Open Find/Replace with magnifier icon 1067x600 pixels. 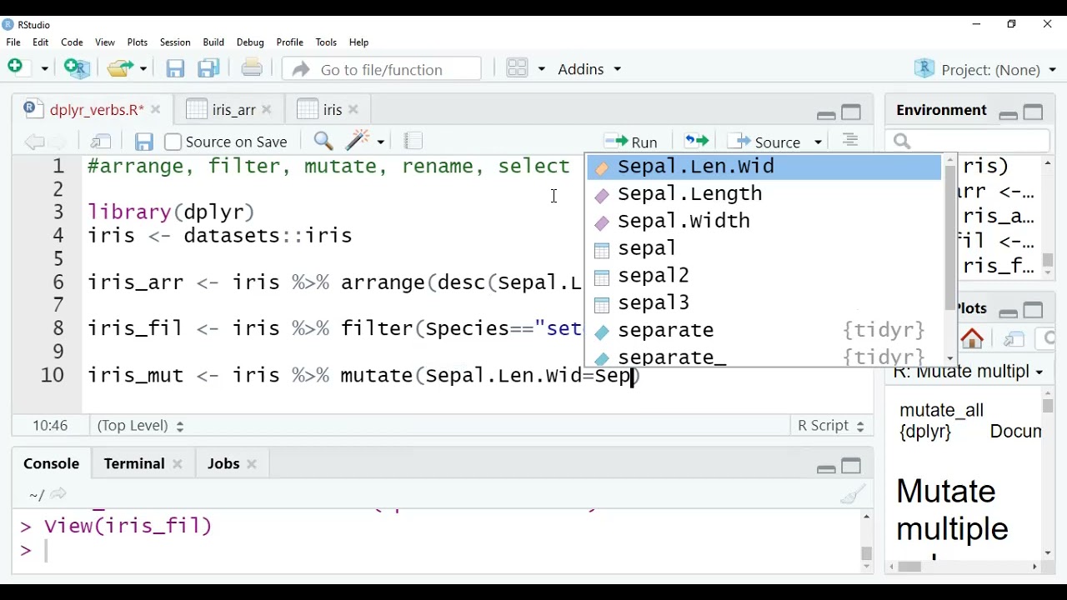tap(323, 141)
